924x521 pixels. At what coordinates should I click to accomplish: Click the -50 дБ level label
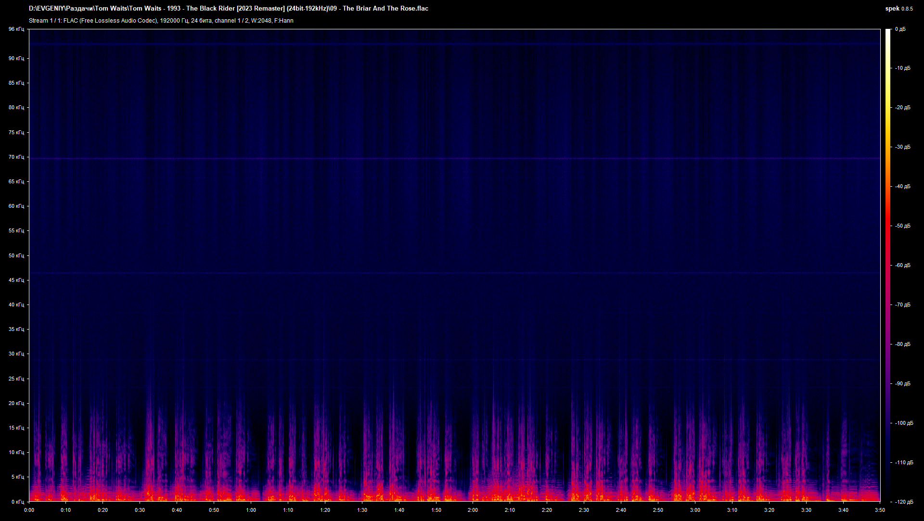pyautogui.click(x=903, y=226)
